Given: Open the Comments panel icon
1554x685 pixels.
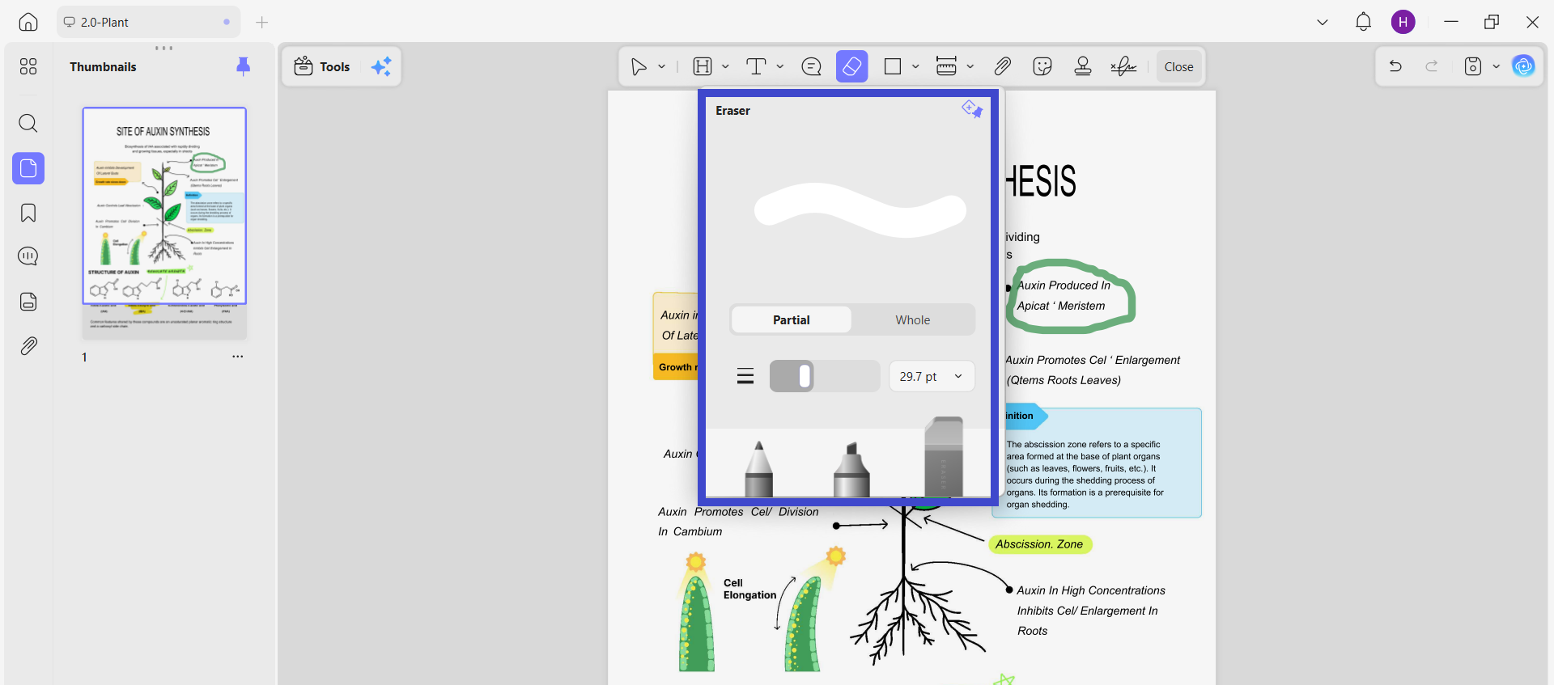Looking at the screenshot, I should point(28,256).
